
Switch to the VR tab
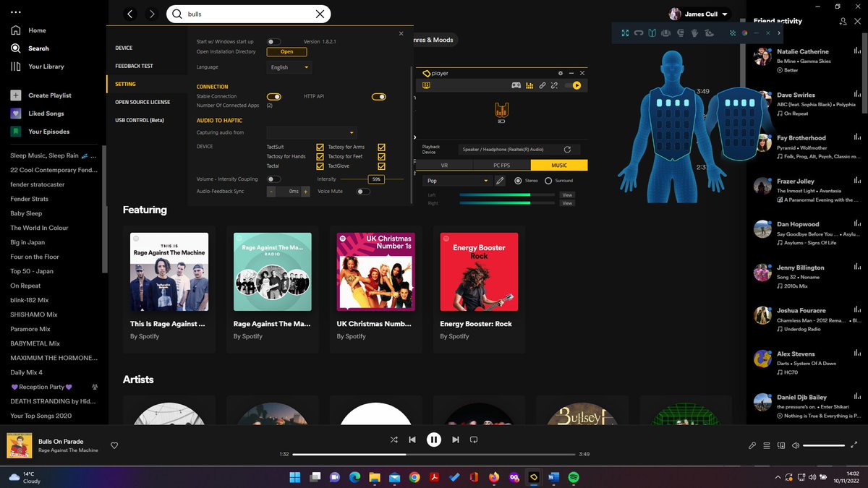[444, 166]
